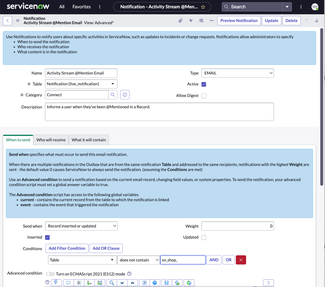
Task: Click the Description text area
Action: click(x=159, y=112)
